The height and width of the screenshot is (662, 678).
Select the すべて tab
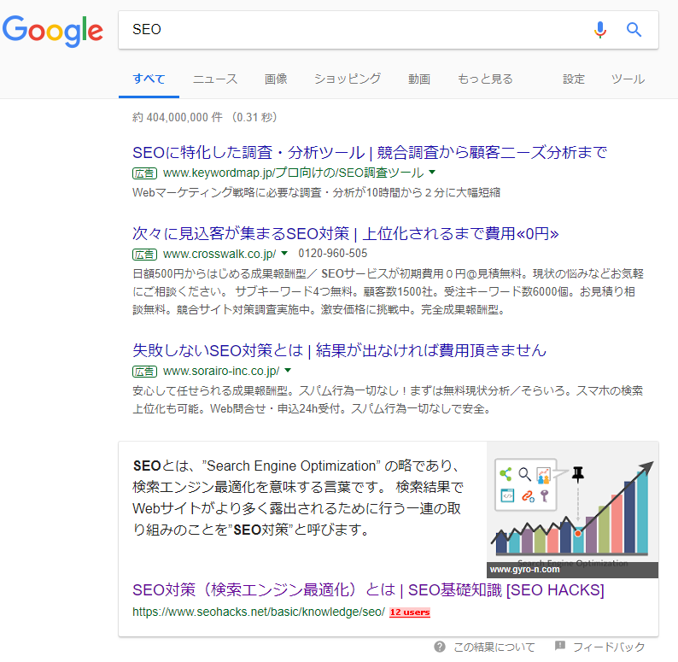pos(149,79)
